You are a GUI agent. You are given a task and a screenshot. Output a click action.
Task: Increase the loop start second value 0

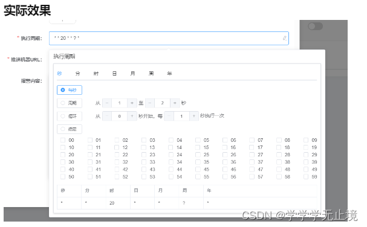click(132, 116)
